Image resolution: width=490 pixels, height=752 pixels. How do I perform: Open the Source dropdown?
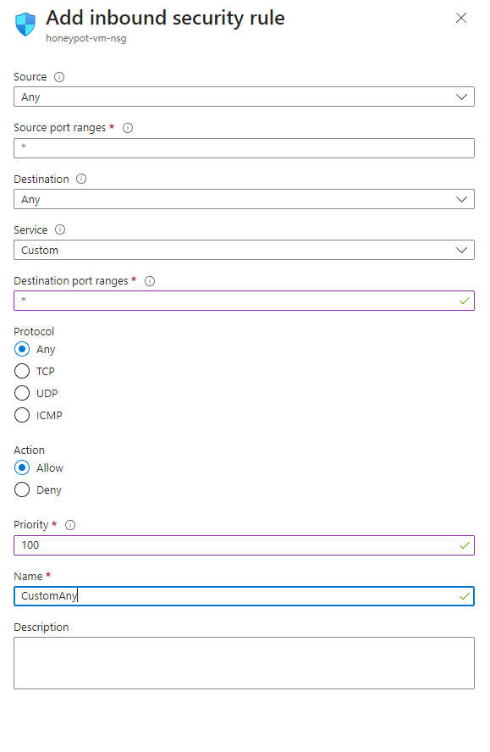[244, 97]
